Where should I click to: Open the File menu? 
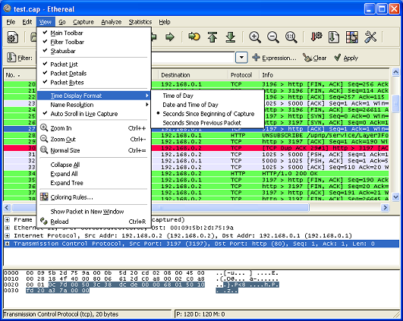click(x=11, y=22)
